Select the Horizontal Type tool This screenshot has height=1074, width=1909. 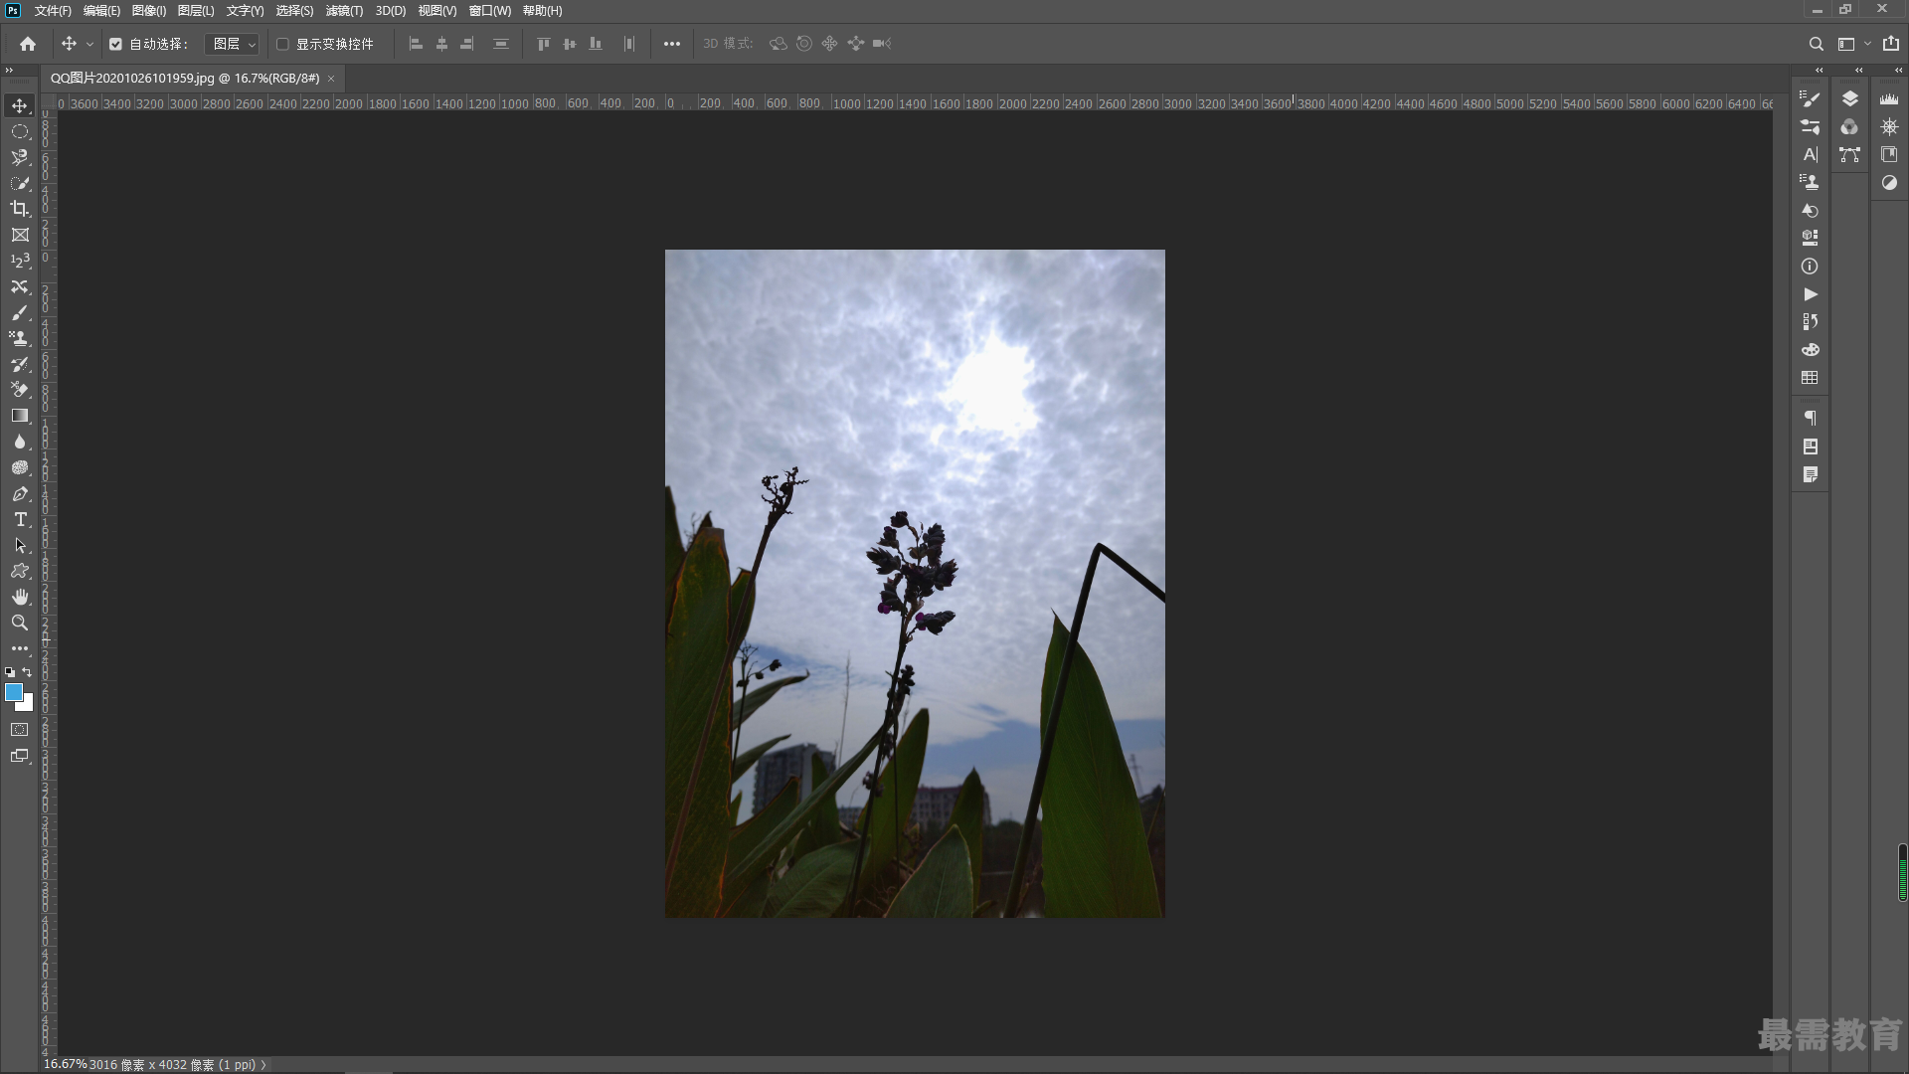point(20,519)
